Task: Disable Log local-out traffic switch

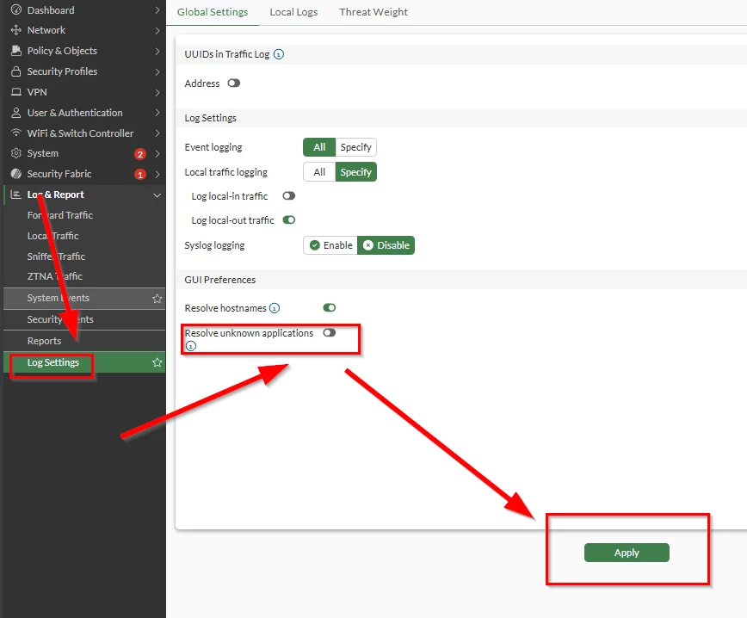Action: 288,219
